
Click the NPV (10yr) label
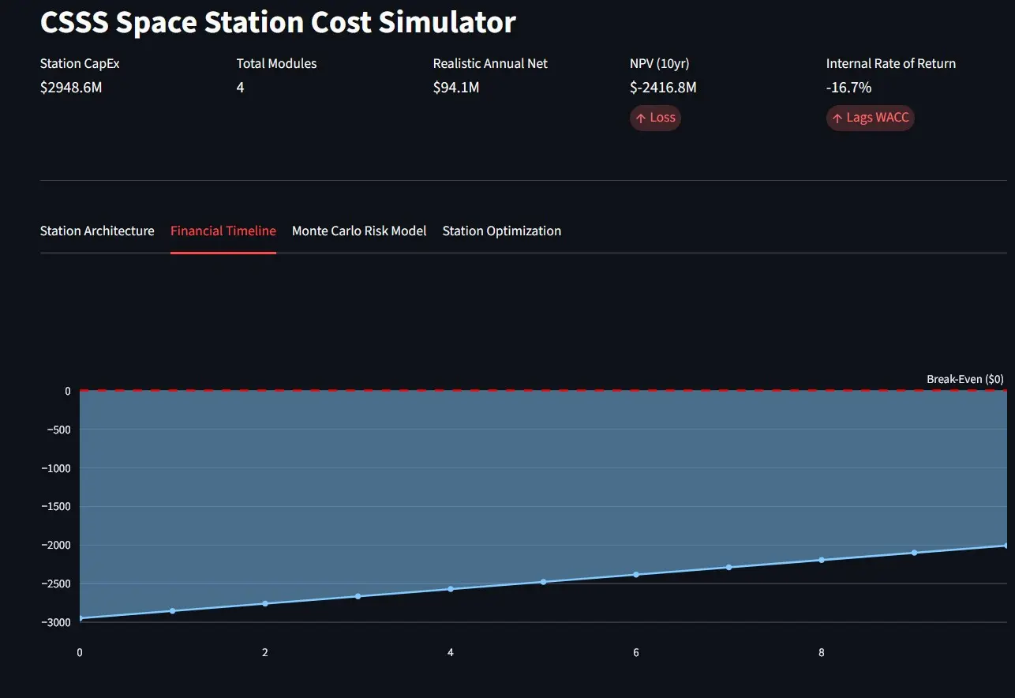tap(659, 63)
